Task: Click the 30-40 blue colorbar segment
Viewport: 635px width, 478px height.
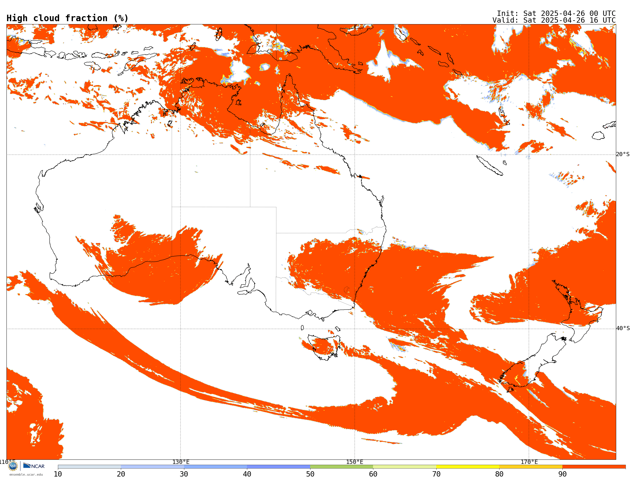Action: coord(215,467)
